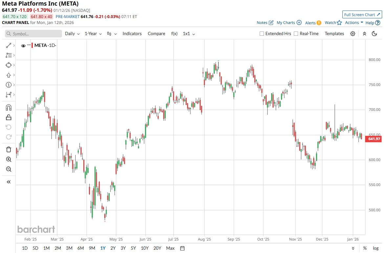Open the Help menu

(373, 23)
